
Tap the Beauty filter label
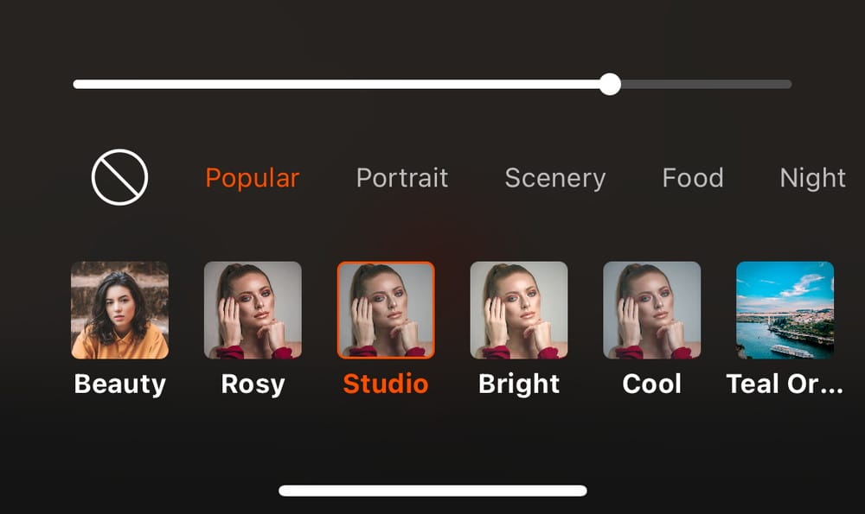119,384
